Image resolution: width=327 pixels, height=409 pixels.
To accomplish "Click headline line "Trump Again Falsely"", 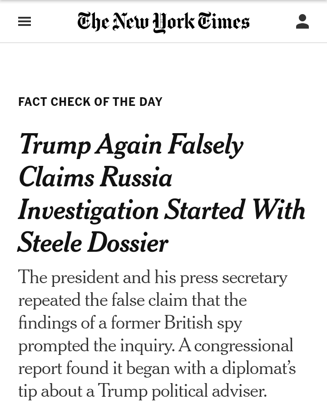I will [131, 145].
